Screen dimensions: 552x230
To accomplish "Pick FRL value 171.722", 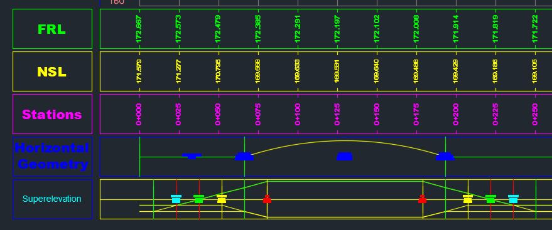I will coord(535,29).
